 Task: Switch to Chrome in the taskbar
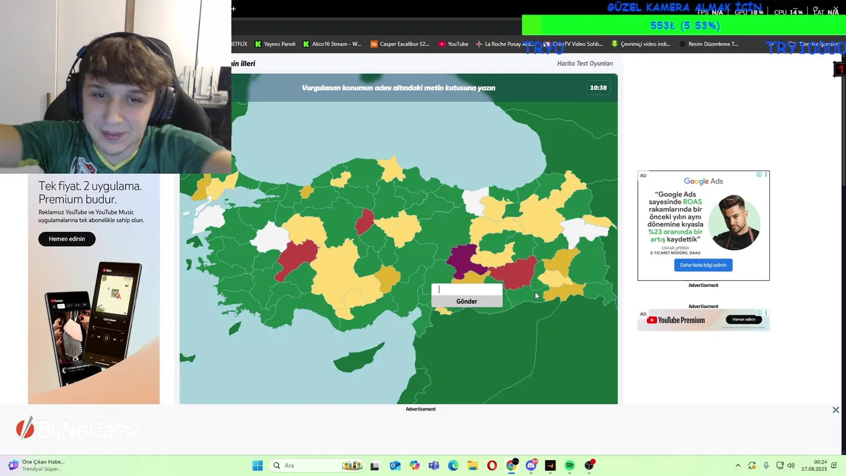(512, 465)
